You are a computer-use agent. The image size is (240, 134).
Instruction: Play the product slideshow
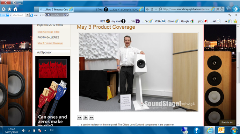[86, 117]
